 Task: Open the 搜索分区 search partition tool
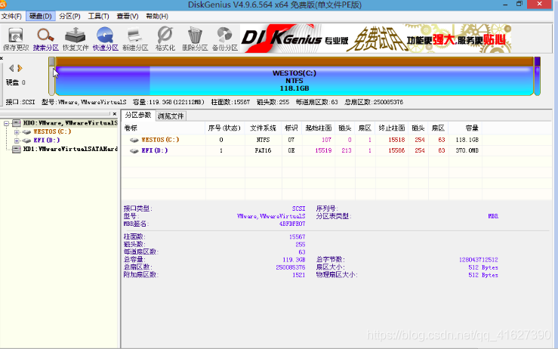click(45, 39)
